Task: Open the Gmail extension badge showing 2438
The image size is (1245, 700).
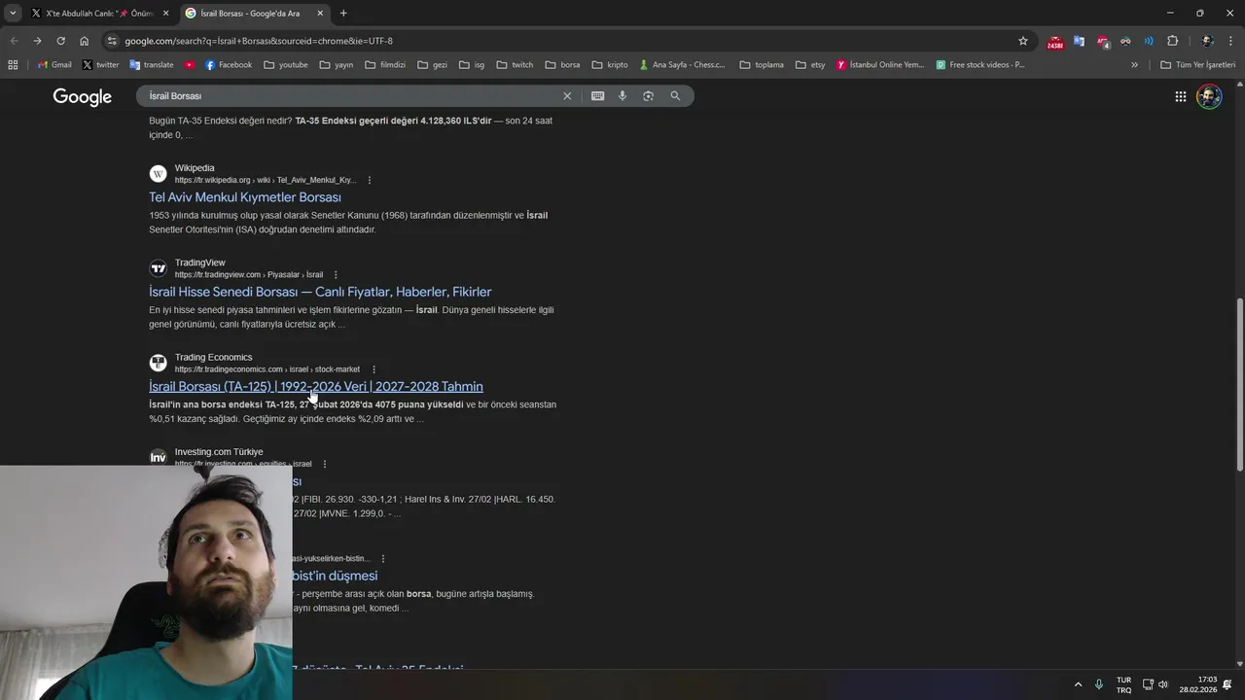Action: point(1055,42)
